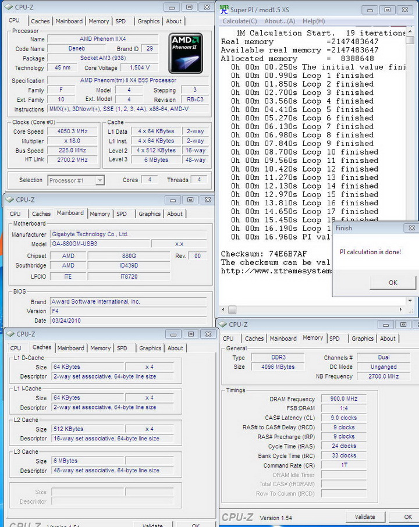Image resolution: width=419 pixels, height=527 pixels.
Task: Open SPD tab in Caches CPU-Z window
Action: coord(122,348)
